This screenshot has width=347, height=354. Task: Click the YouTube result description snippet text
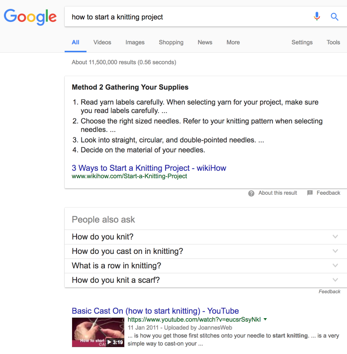pos(233,340)
